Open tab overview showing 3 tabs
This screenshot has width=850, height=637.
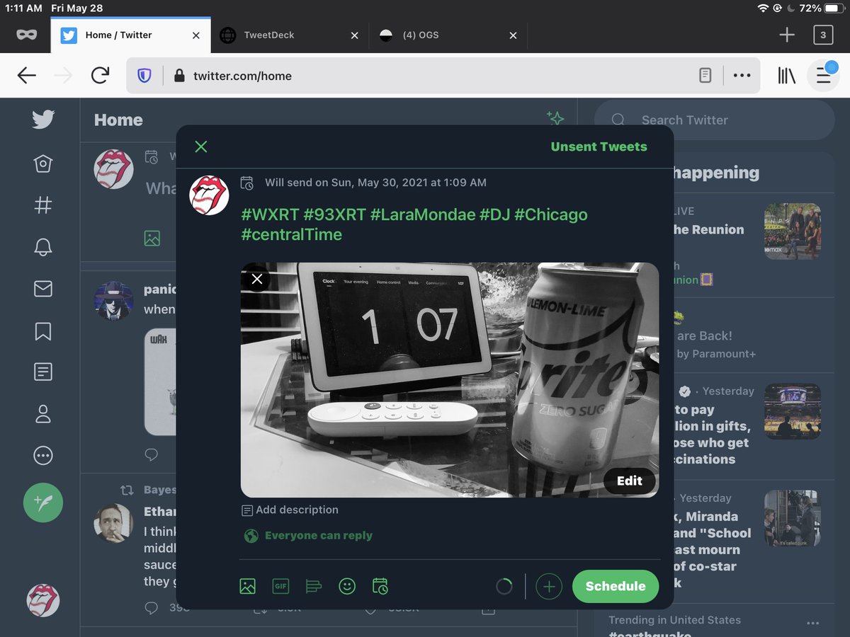tap(823, 35)
